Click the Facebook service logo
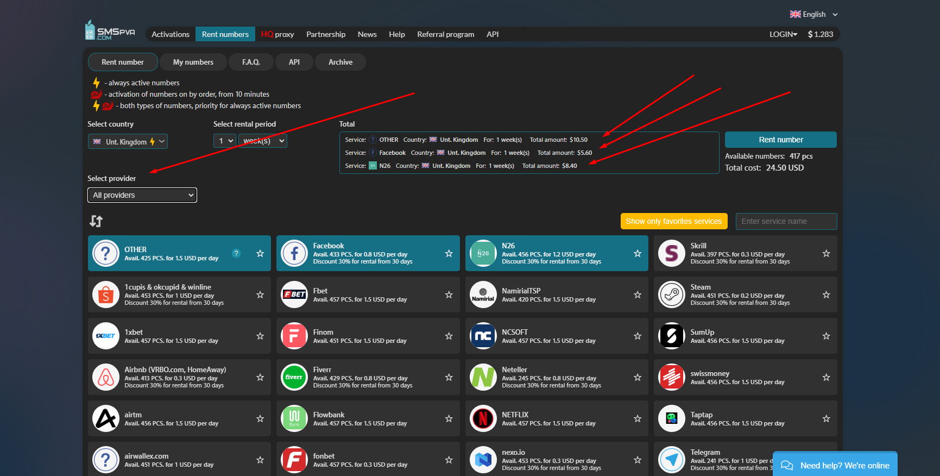This screenshot has width=940, height=476. pyautogui.click(x=294, y=253)
